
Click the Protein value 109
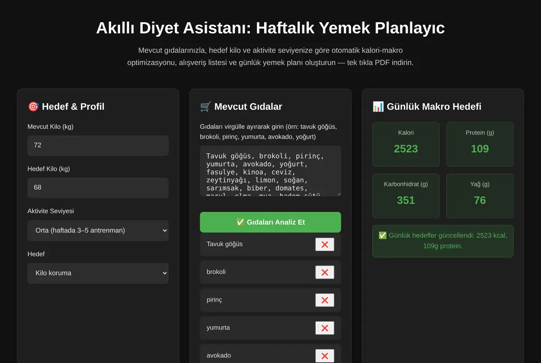480,149
